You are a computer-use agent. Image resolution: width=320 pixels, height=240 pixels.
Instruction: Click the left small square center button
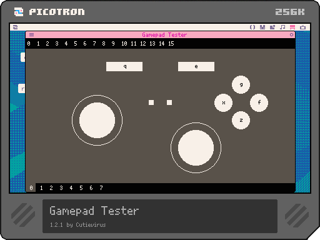(x=151, y=102)
